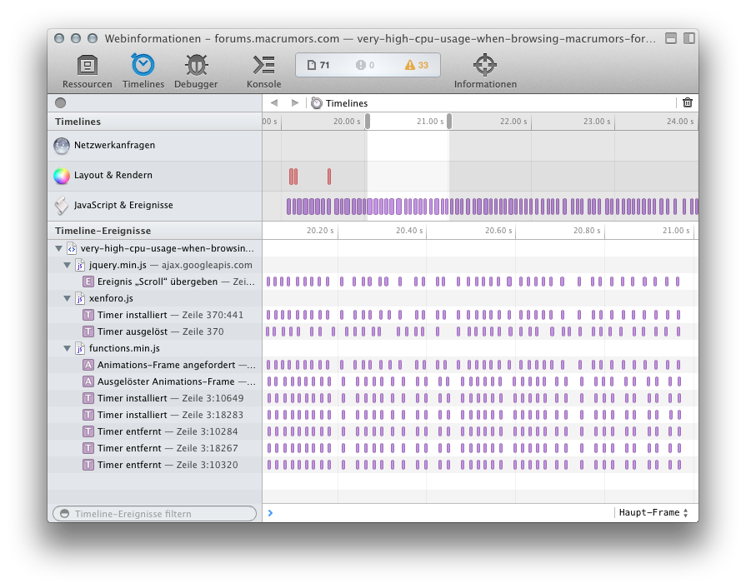The image size is (746, 588).
Task: Grab the left selection handle near 20.00 s
Action: pyautogui.click(x=368, y=122)
